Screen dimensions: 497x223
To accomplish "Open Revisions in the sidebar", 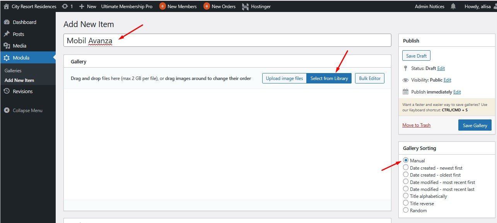I will click(22, 91).
